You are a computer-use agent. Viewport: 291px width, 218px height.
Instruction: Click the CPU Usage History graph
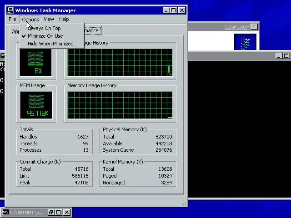(x=120, y=63)
